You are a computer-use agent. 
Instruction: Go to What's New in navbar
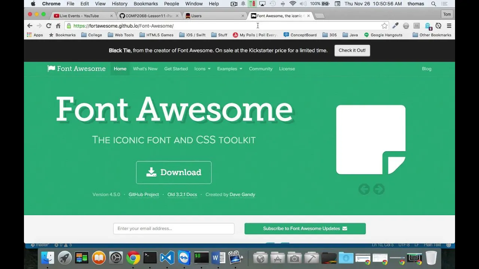click(x=145, y=69)
